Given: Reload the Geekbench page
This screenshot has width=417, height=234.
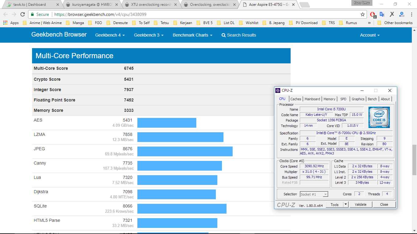Looking at the screenshot, I should (23, 14).
